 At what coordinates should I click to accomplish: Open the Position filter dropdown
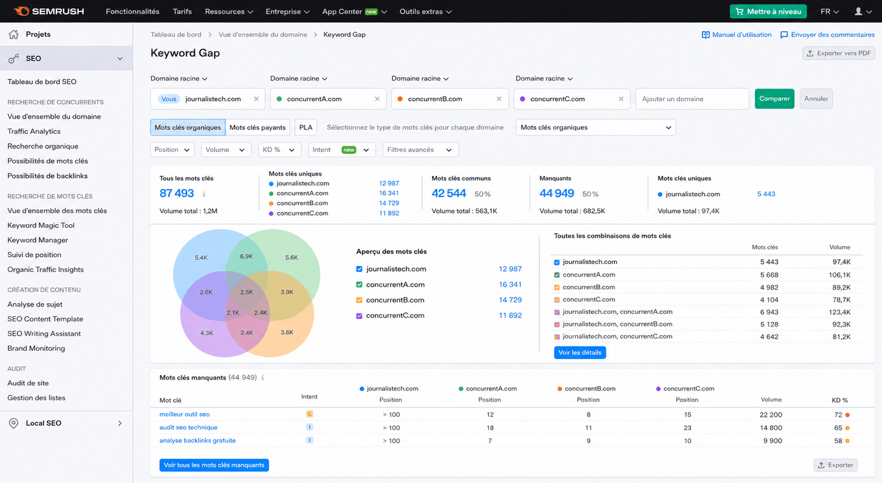172,150
